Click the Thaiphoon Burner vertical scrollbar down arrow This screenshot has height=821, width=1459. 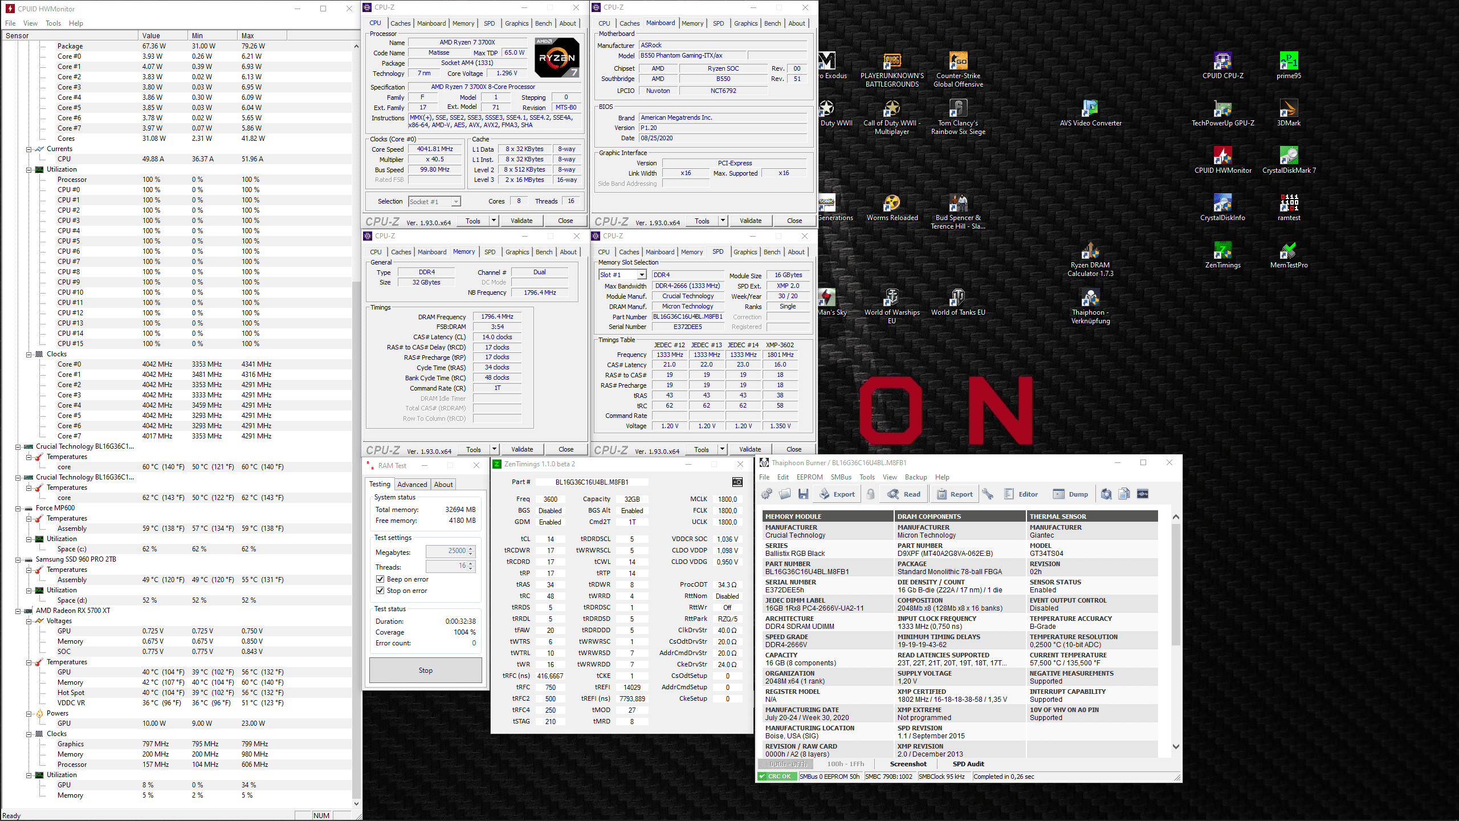pos(1176,746)
